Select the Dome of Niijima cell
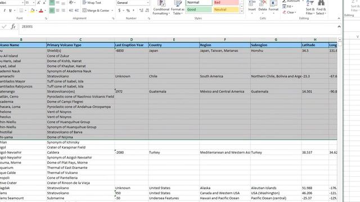The height and width of the screenshot is (202, 360). click(80, 137)
